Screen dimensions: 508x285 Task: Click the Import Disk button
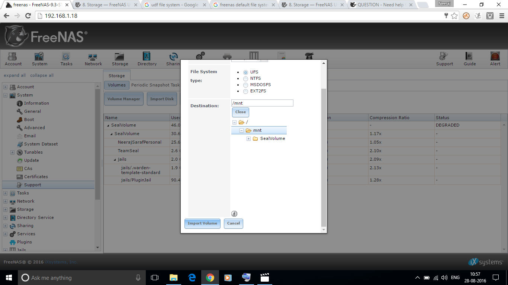point(162,99)
